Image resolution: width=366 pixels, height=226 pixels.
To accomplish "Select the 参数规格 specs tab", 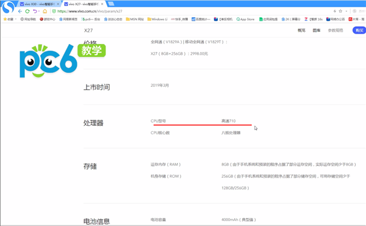I will pyautogui.click(x=335, y=31).
